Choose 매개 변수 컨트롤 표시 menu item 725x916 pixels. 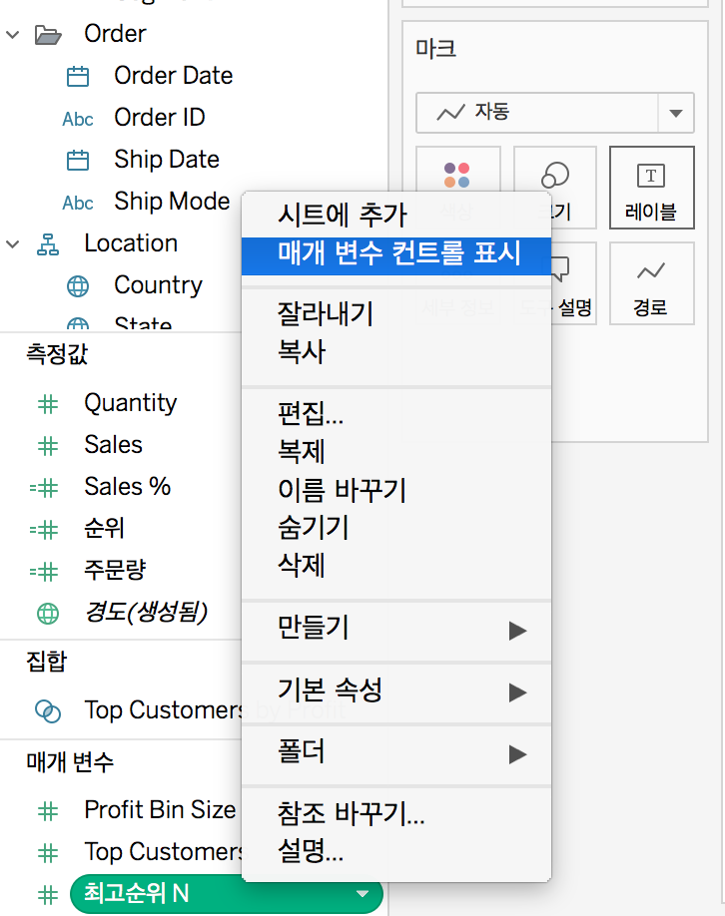pos(396,255)
